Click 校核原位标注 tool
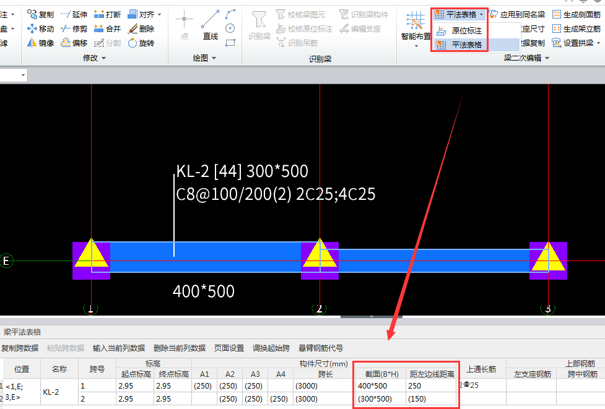This screenshot has height=409, width=605. tap(305, 29)
